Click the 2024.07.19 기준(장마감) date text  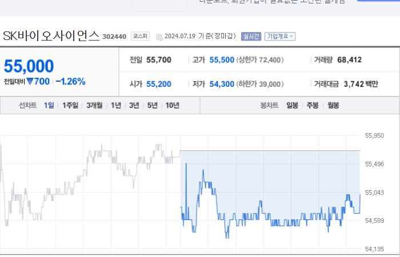pos(200,36)
